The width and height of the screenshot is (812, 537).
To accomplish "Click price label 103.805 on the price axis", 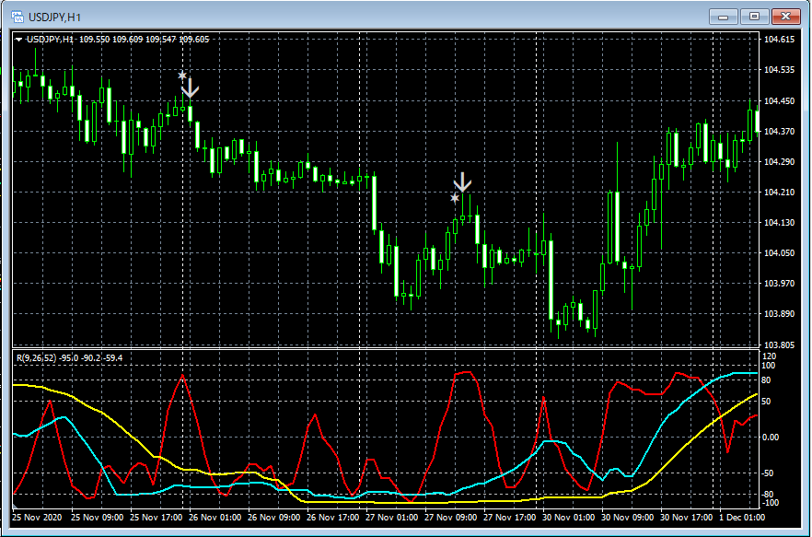I will pos(780,344).
